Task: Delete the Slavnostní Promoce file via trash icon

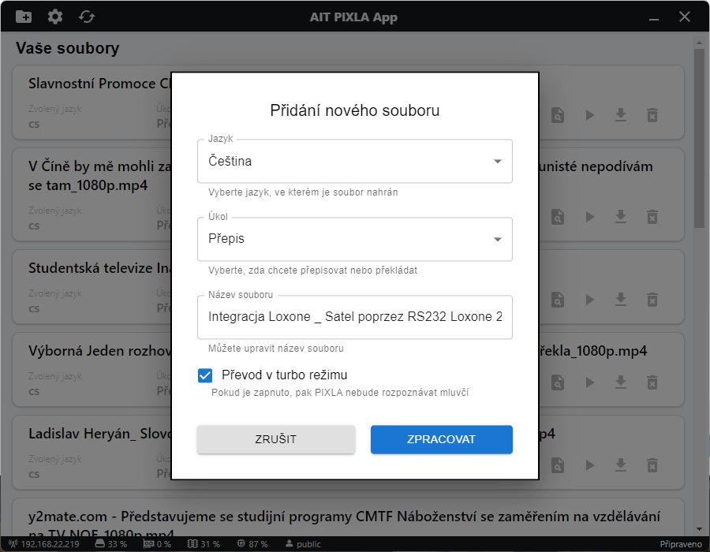Action: click(652, 115)
